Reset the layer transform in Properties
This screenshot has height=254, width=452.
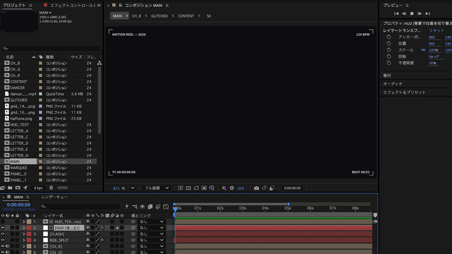(437, 30)
